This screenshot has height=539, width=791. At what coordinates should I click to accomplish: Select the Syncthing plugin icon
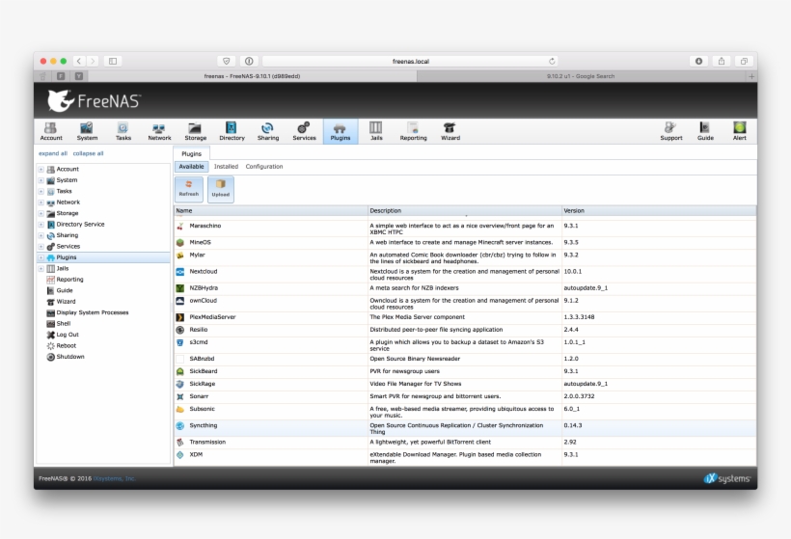click(x=180, y=426)
